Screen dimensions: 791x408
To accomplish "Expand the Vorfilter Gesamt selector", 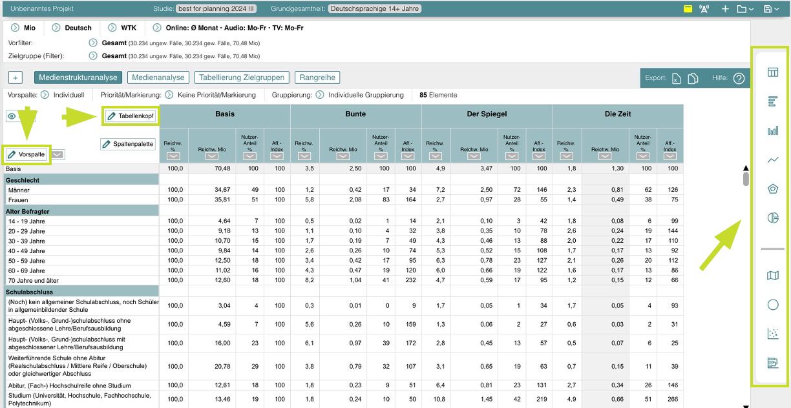I will (93, 43).
